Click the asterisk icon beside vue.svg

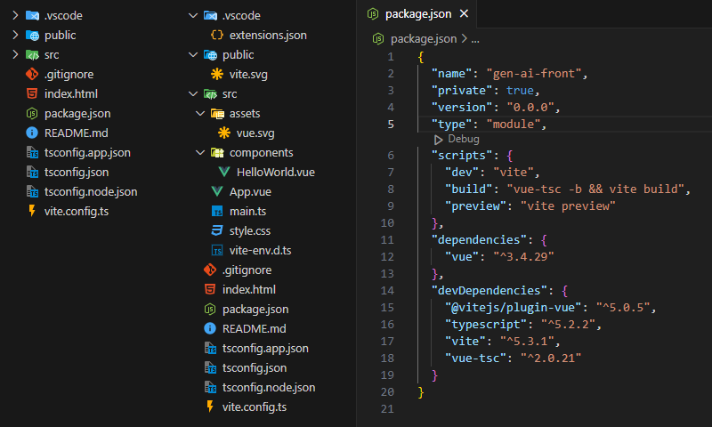[x=224, y=133]
